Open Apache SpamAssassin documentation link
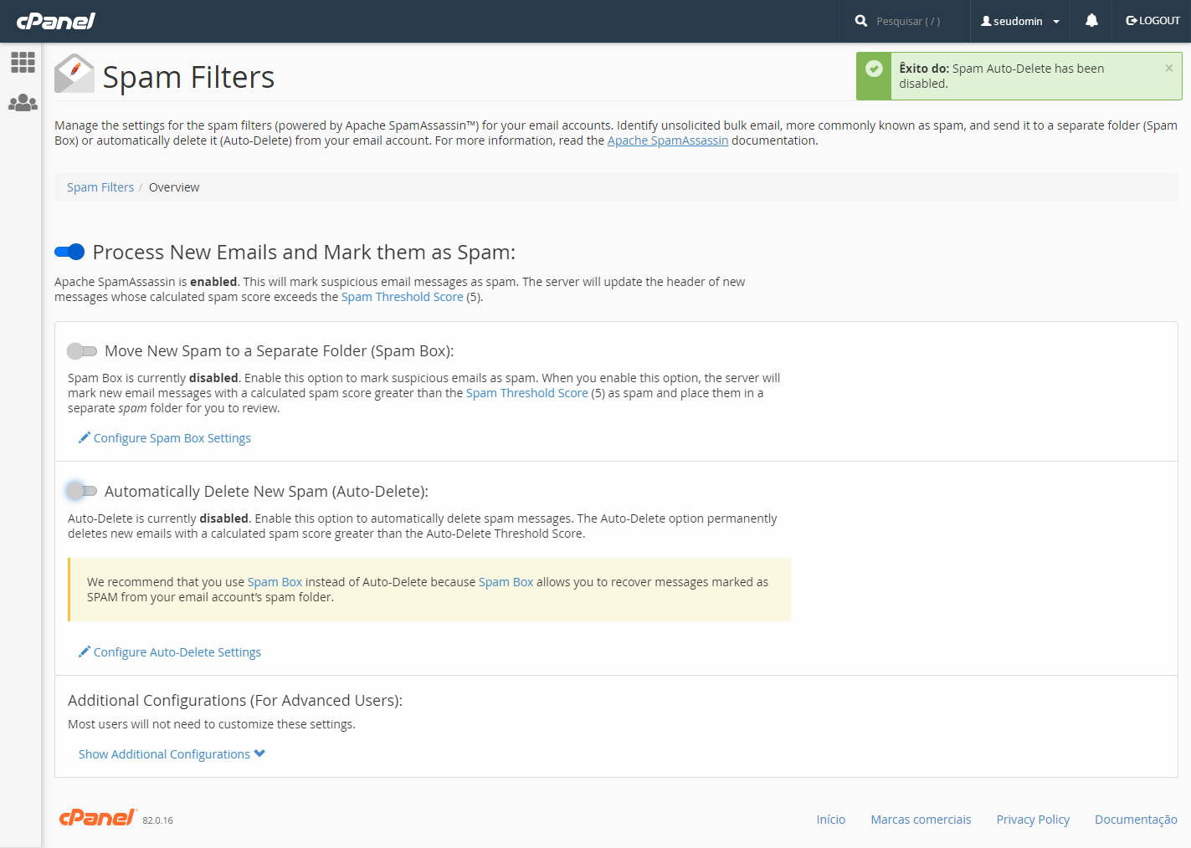1191x848 pixels. click(668, 140)
